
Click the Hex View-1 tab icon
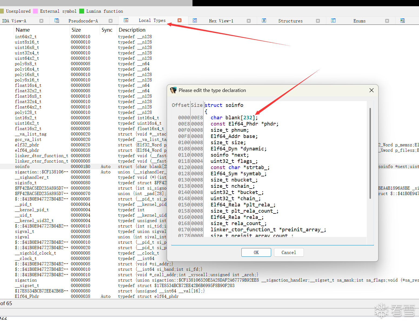click(195, 21)
